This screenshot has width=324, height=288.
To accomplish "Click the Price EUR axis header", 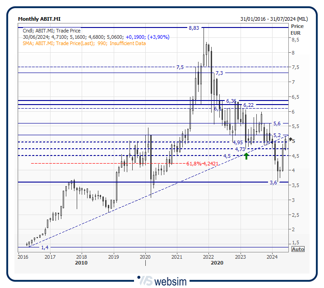I will point(297,29).
